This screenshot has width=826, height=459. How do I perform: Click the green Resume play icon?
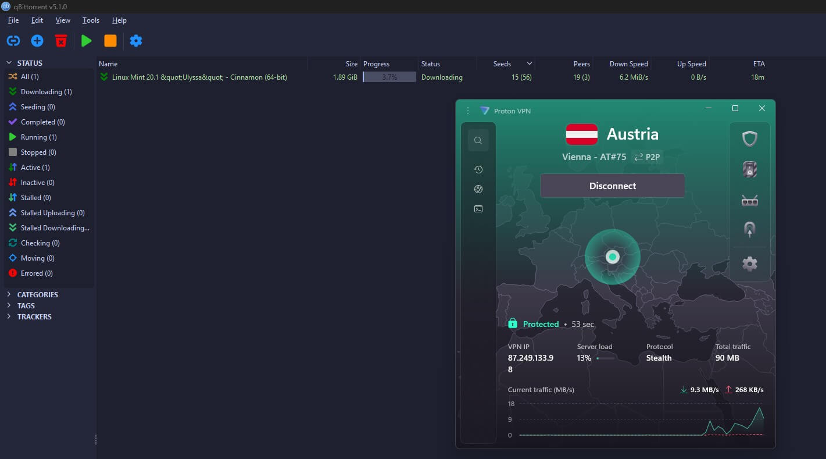point(87,41)
